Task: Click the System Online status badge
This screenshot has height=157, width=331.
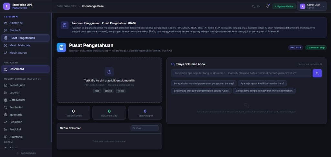Action: tap(284, 6)
